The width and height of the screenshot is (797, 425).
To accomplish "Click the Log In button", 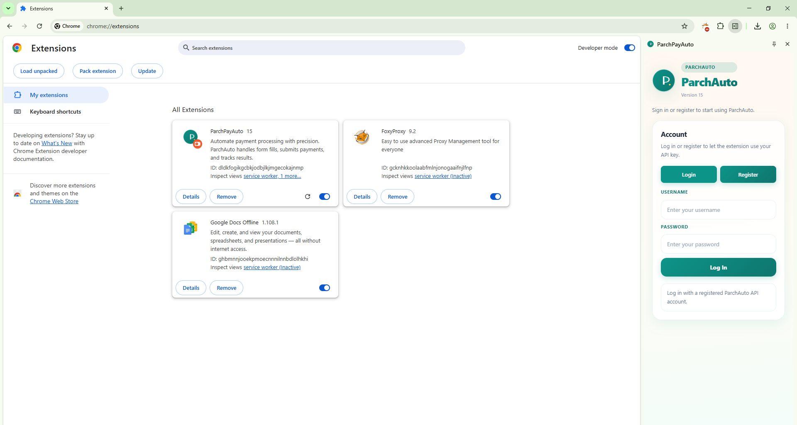I will pyautogui.click(x=719, y=267).
